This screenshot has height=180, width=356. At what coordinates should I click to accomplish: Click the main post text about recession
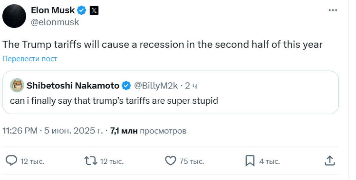(163, 44)
